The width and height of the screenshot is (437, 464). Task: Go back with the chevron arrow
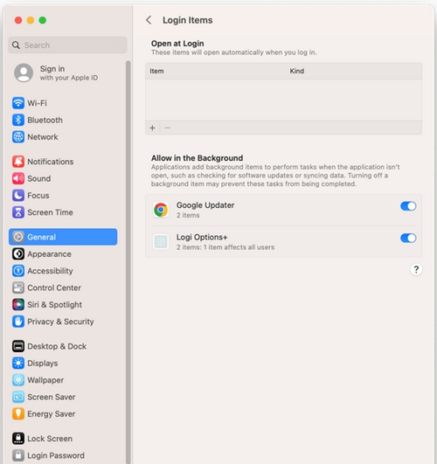149,20
